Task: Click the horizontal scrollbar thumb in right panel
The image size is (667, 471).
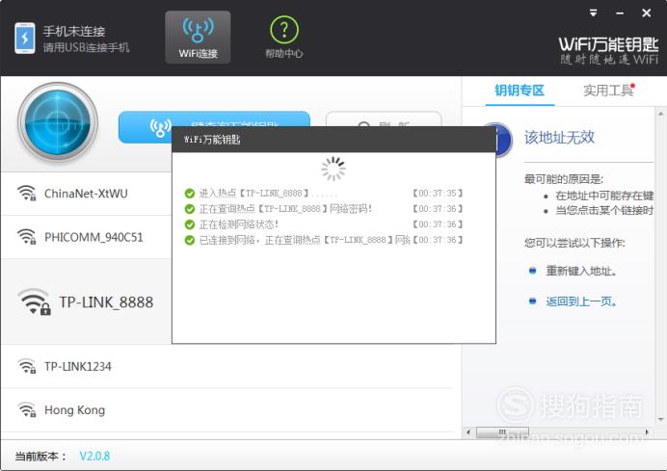Action: (x=502, y=432)
